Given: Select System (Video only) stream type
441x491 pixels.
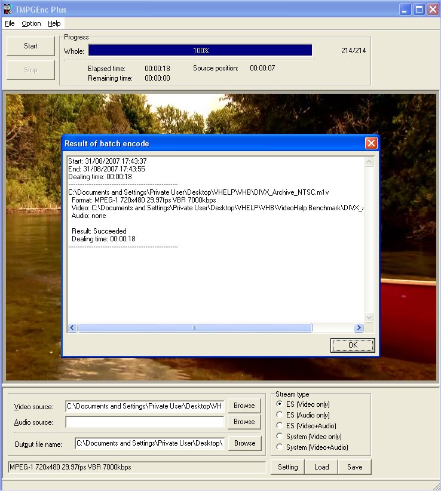Looking at the screenshot, I should tap(309, 437).
